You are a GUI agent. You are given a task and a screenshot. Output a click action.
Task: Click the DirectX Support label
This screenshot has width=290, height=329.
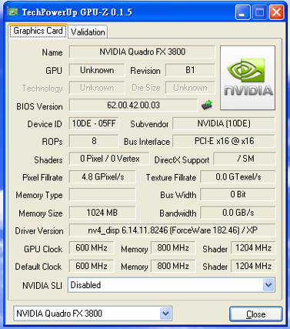click(182, 160)
